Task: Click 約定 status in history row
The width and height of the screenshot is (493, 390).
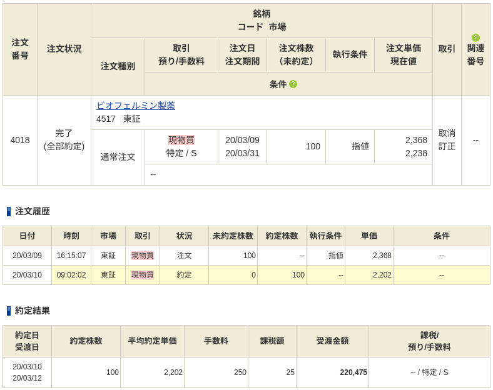Action: click(x=184, y=275)
